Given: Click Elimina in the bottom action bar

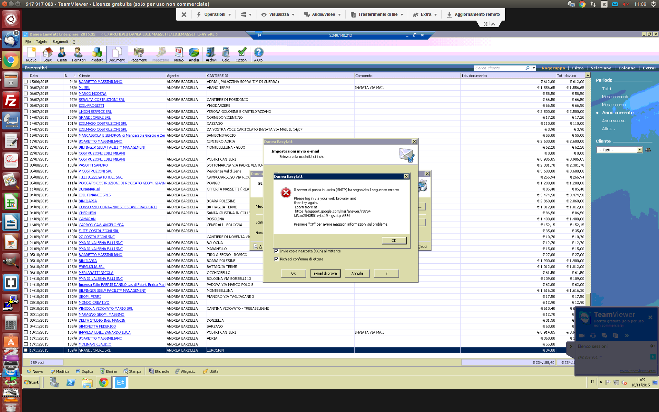Looking at the screenshot, I should (x=108, y=371).
